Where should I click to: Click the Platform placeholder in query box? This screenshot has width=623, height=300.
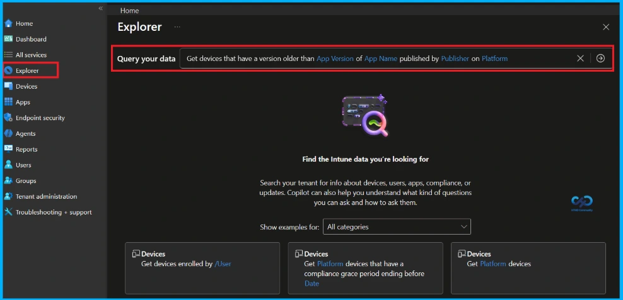click(494, 58)
